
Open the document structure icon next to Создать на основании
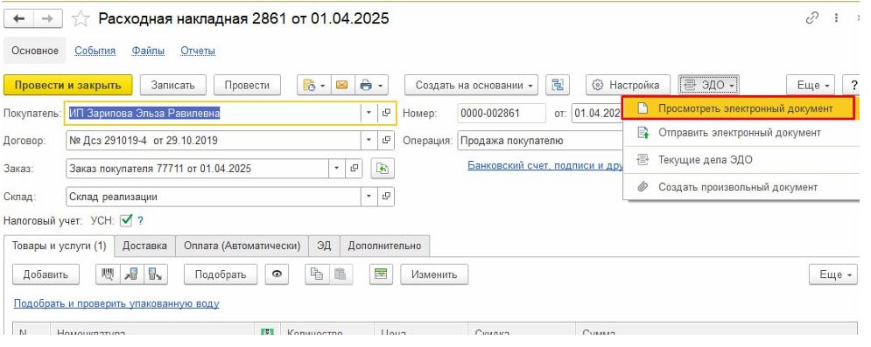(557, 86)
